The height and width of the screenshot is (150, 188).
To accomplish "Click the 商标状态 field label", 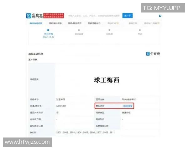I will tap(100, 106).
